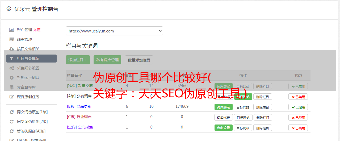Click 删除栏目 in the 定向采集 row

(263, 128)
